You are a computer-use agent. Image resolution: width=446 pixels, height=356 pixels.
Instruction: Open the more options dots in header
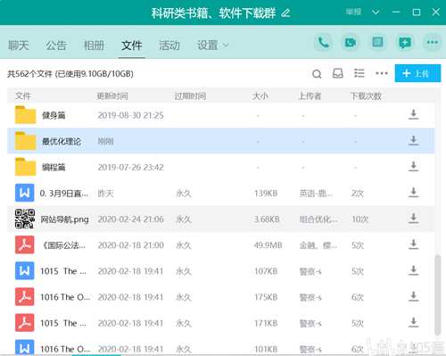pyautogui.click(x=432, y=43)
